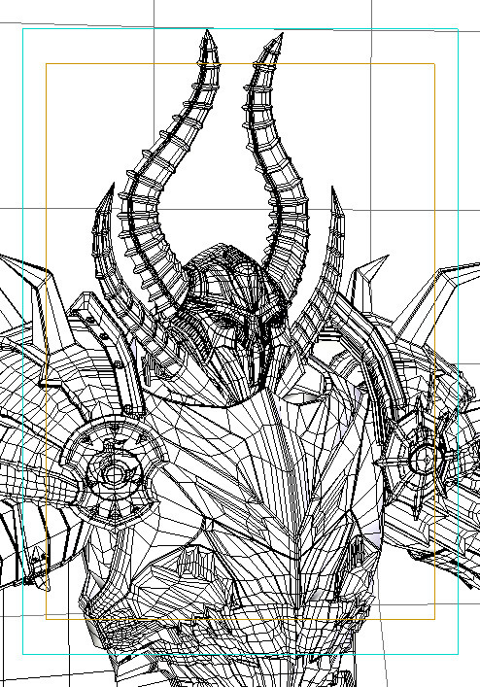Select the tip of the left inner horn

click(208, 40)
